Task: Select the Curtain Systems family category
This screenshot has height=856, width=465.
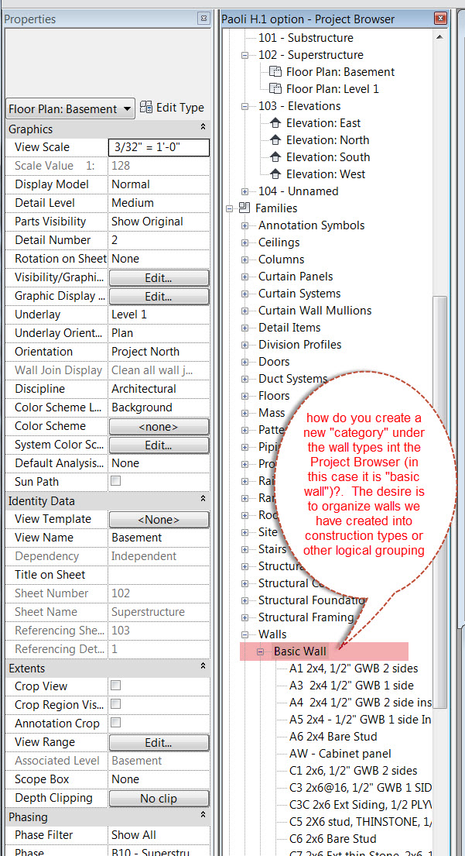Action: (x=299, y=293)
